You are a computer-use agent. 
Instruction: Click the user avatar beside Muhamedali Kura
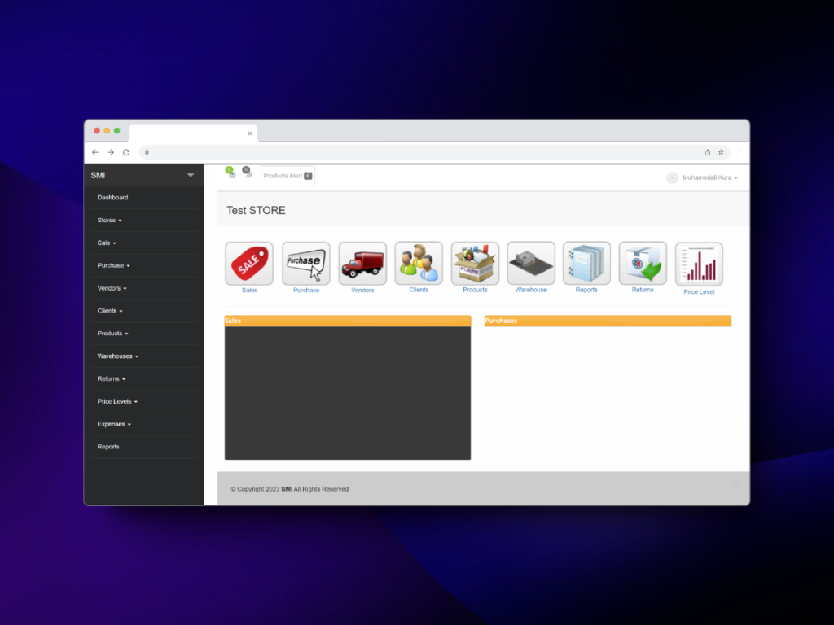point(672,177)
